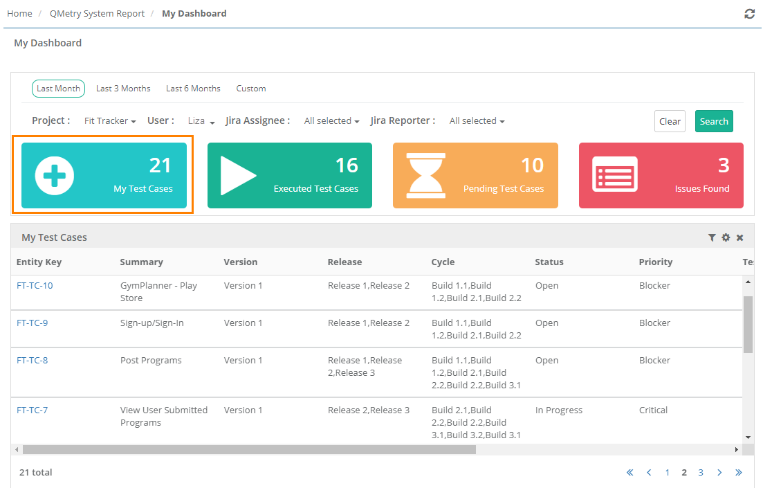Expand the Fit Tracker project dropdown
This screenshot has width=763, height=488.
(110, 121)
